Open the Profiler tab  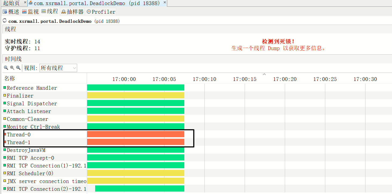(101, 12)
